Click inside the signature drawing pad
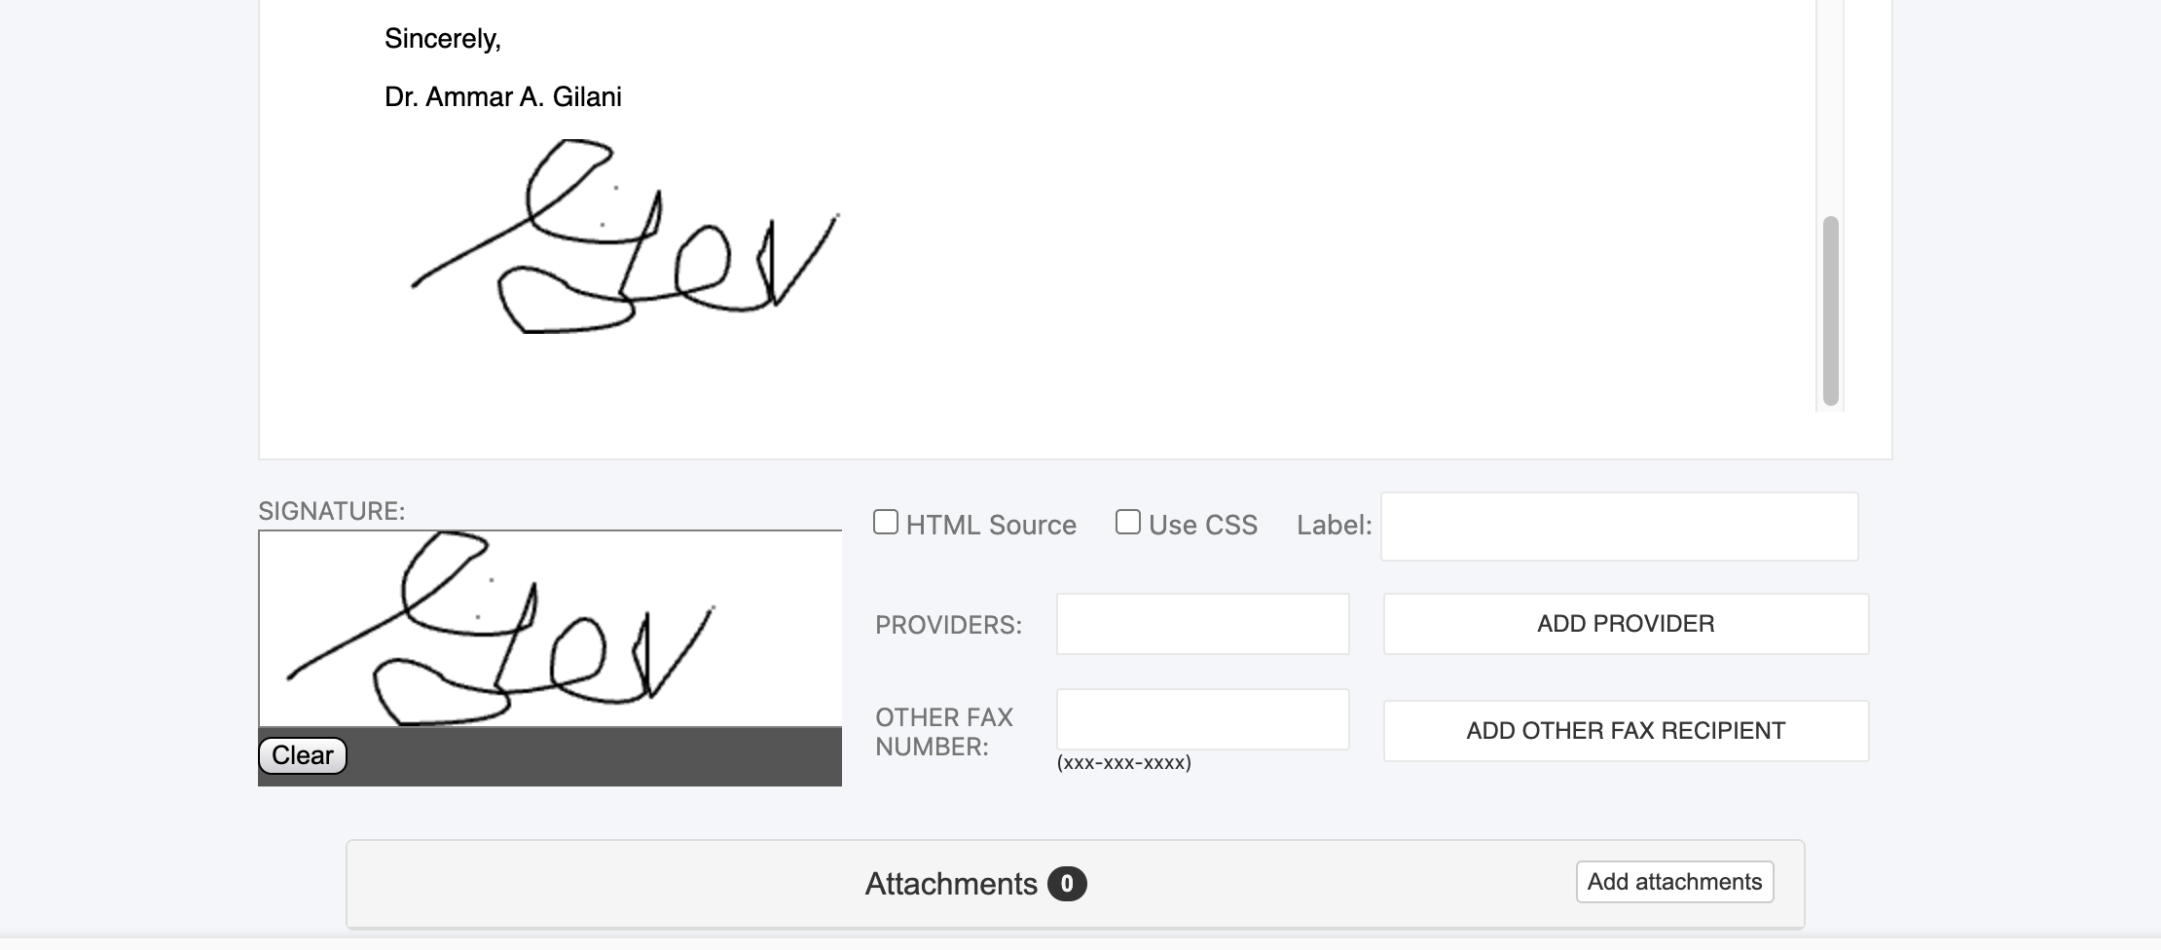Image resolution: width=2161 pixels, height=950 pixels. [x=550, y=629]
